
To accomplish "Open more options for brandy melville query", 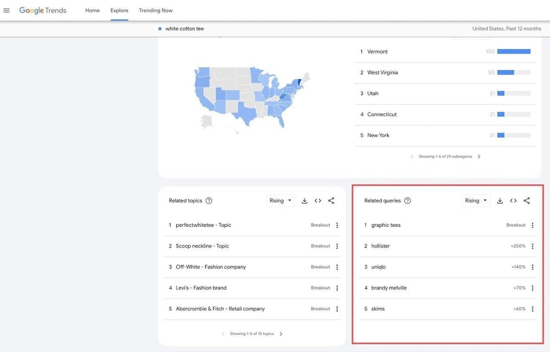I will (532, 288).
